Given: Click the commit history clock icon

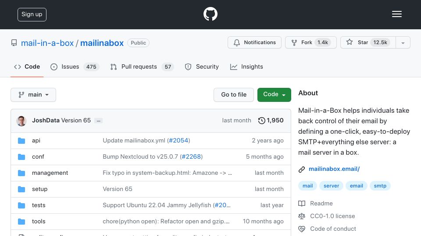Looking at the screenshot, I should click(x=261, y=121).
